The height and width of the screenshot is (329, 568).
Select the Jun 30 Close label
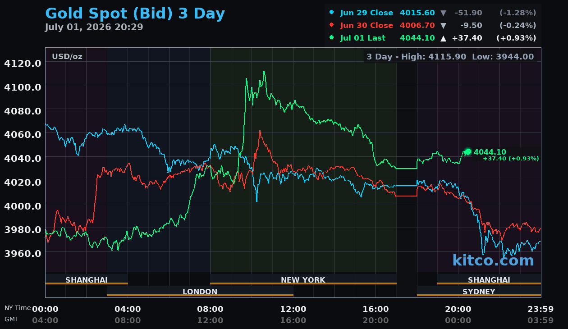pyautogui.click(x=366, y=26)
